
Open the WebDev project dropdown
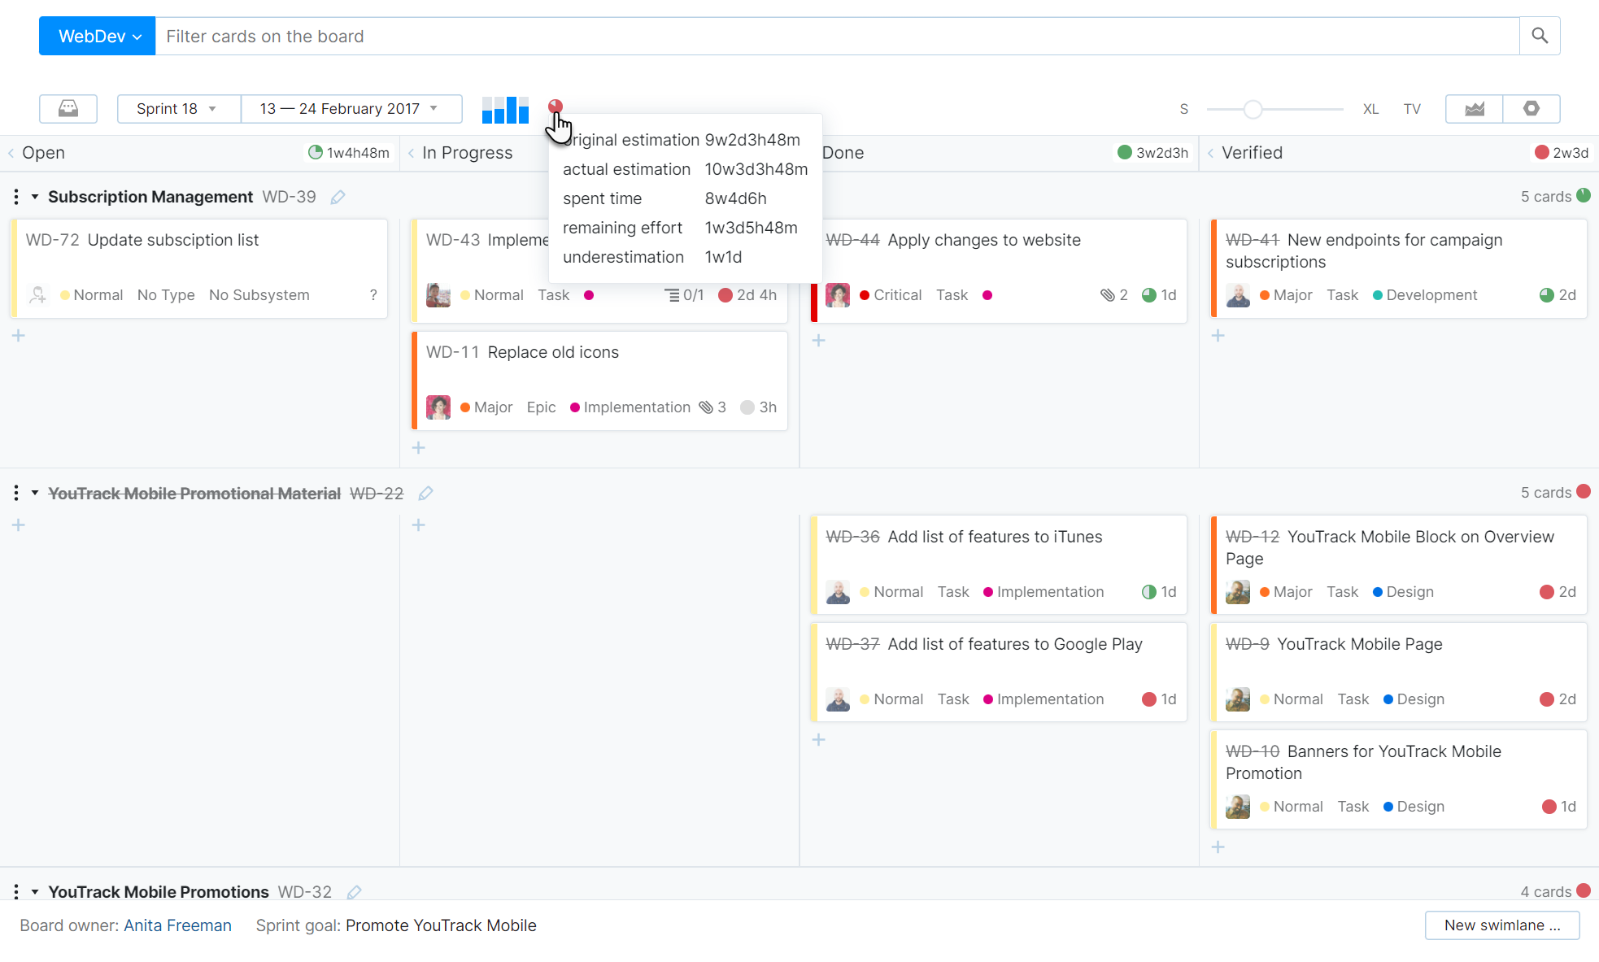(x=98, y=36)
